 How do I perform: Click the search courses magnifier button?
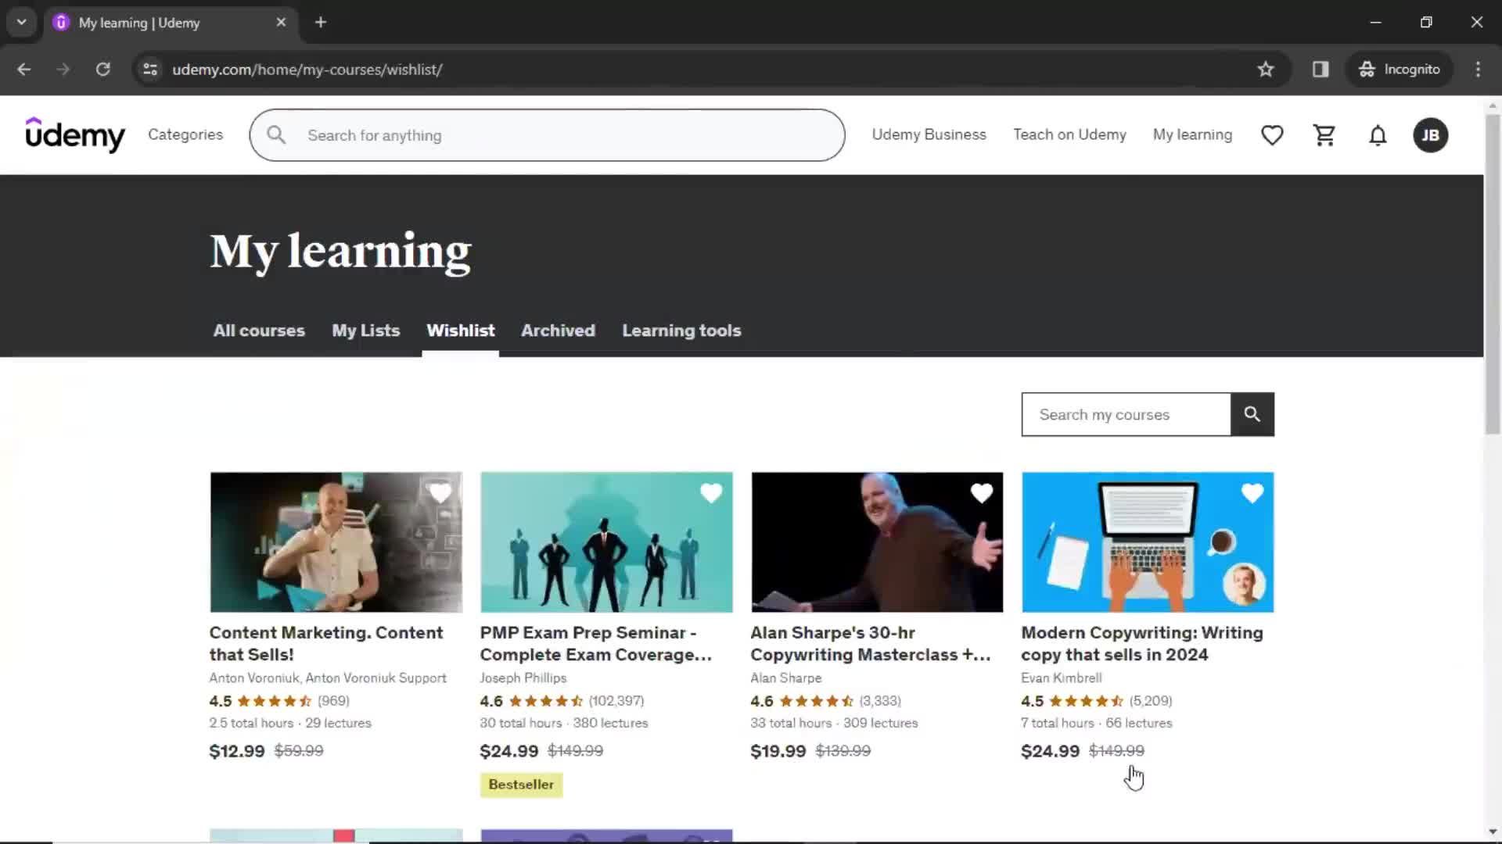1252,414
